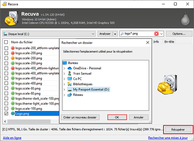194x141 pixels.
Task: Click the dialog resize grip at corner
Action: (x=150, y=122)
